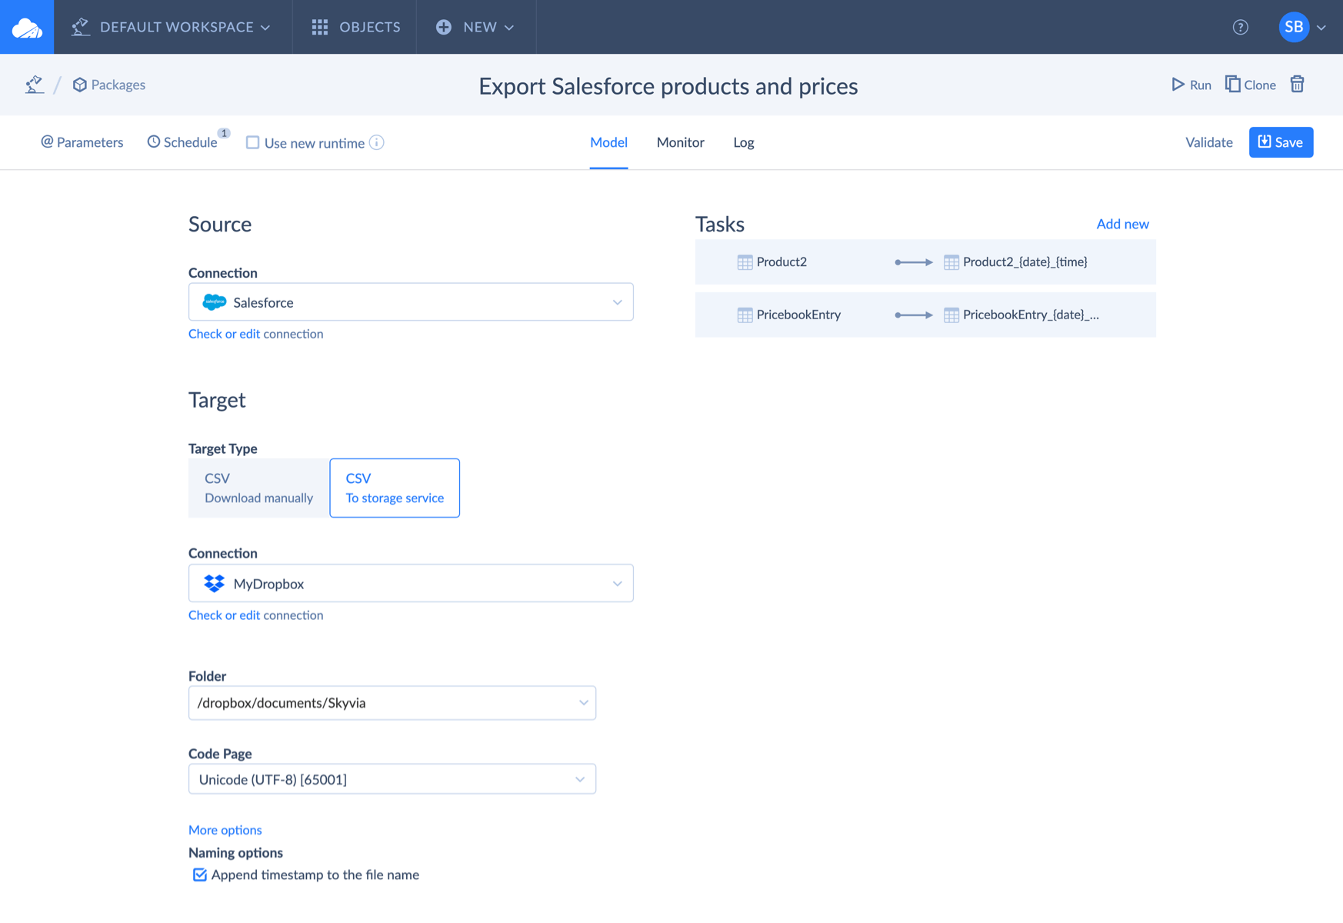The height and width of the screenshot is (923, 1343).
Task: Click the help question mark icon
Action: [x=1240, y=27]
